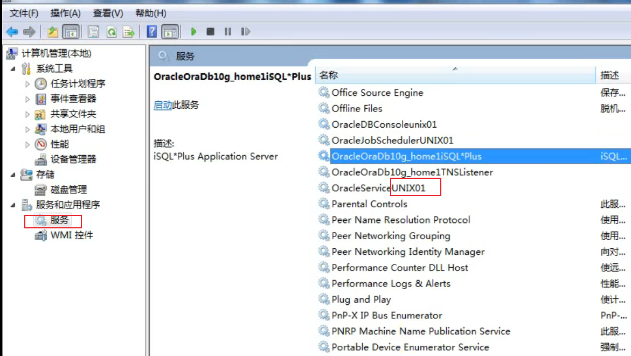The width and height of the screenshot is (631, 356).
Task: Select OracleJobSchedulerUNIX01 service
Action: coord(392,141)
